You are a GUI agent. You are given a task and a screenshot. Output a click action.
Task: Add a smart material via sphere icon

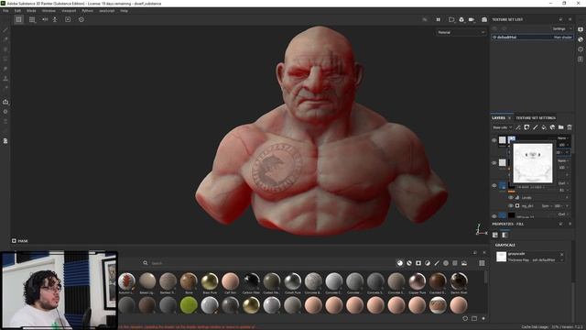(553, 127)
